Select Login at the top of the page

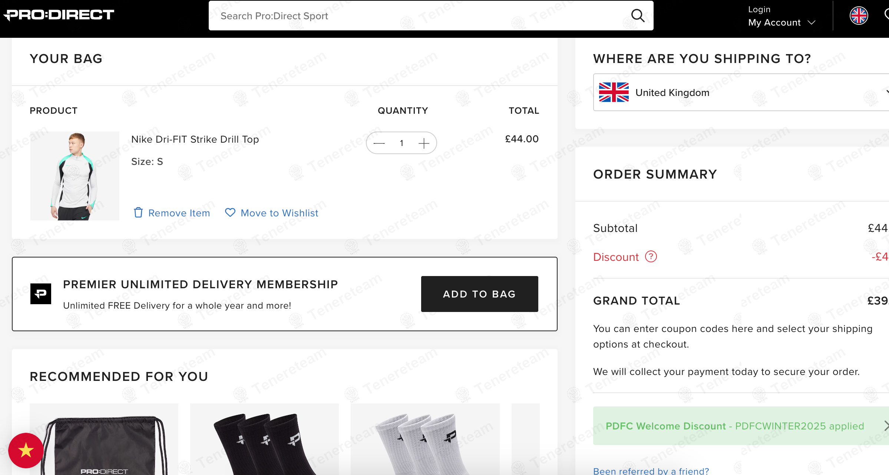759,9
